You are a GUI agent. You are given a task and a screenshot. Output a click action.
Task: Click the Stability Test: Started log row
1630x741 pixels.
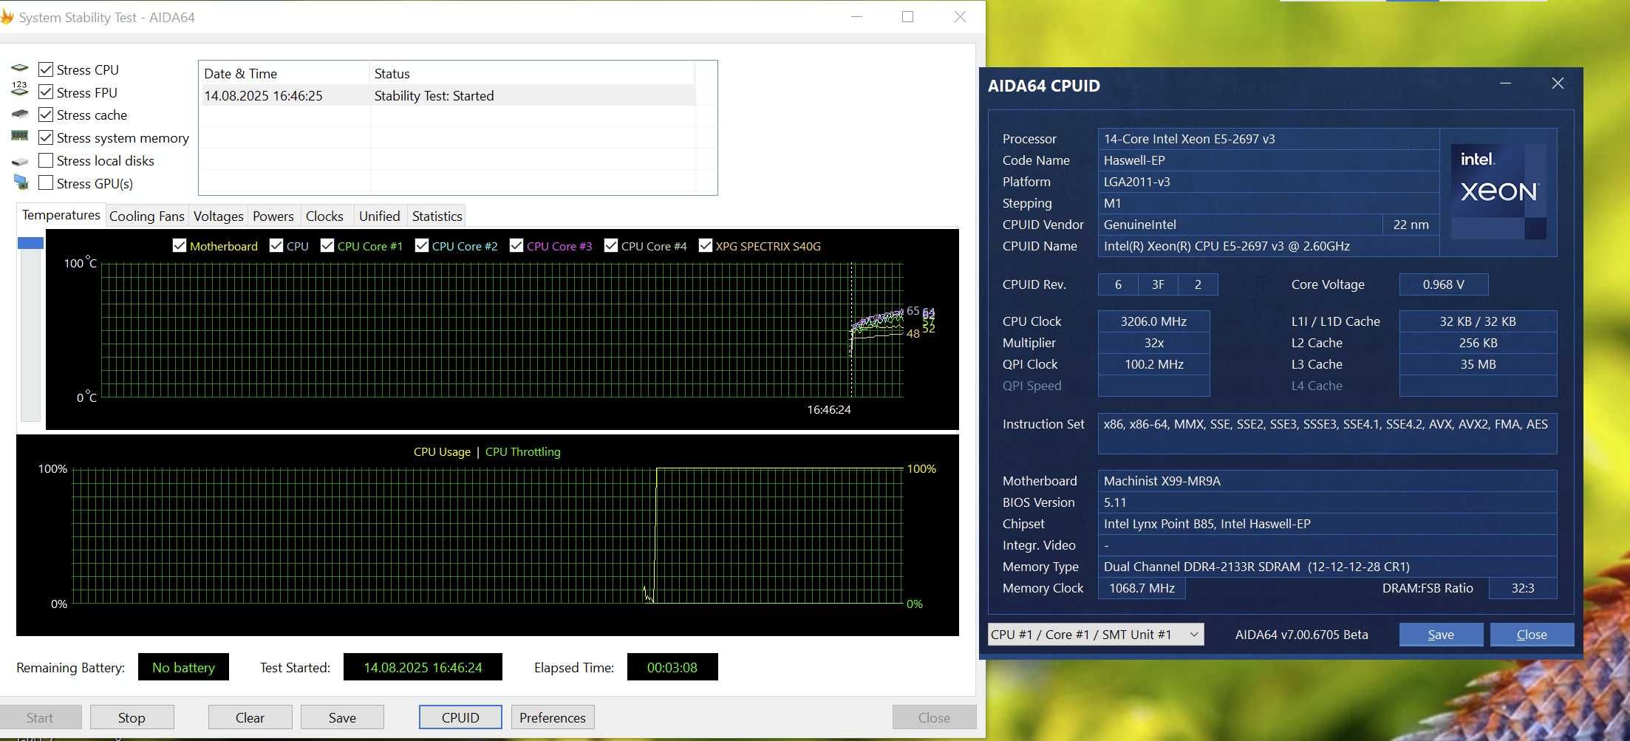coord(448,95)
